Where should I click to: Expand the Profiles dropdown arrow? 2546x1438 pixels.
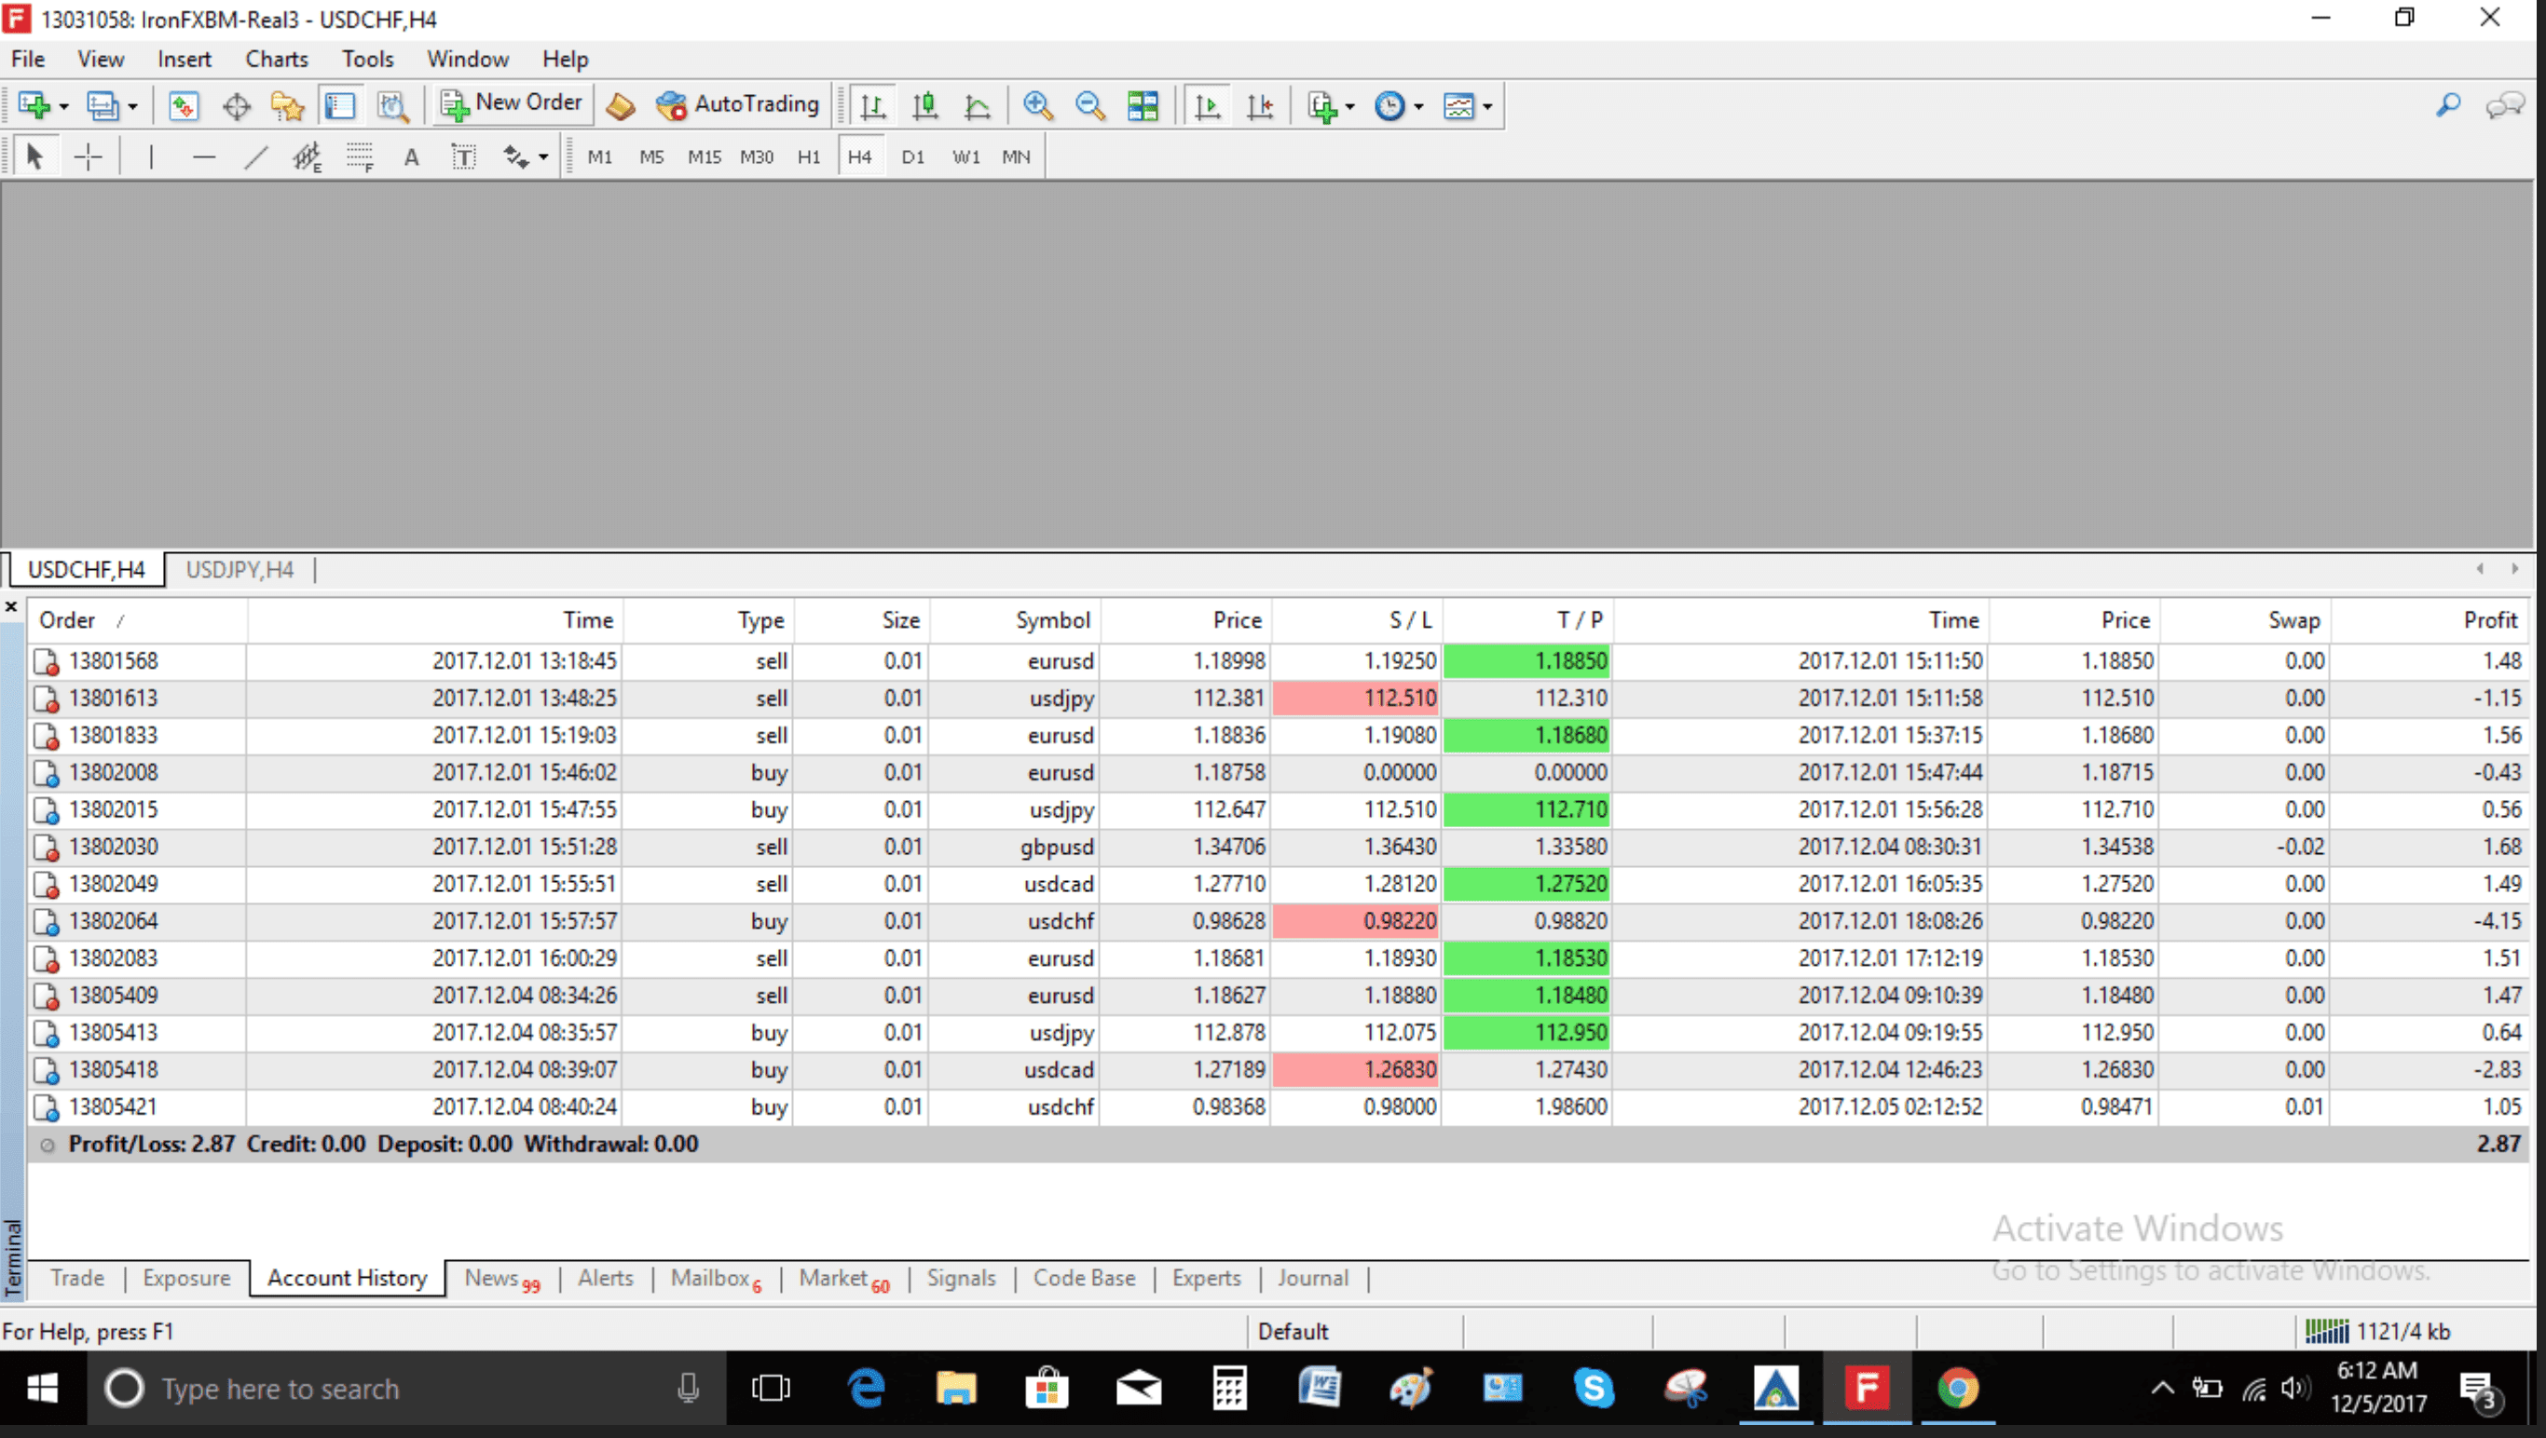pyautogui.click(x=132, y=105)
